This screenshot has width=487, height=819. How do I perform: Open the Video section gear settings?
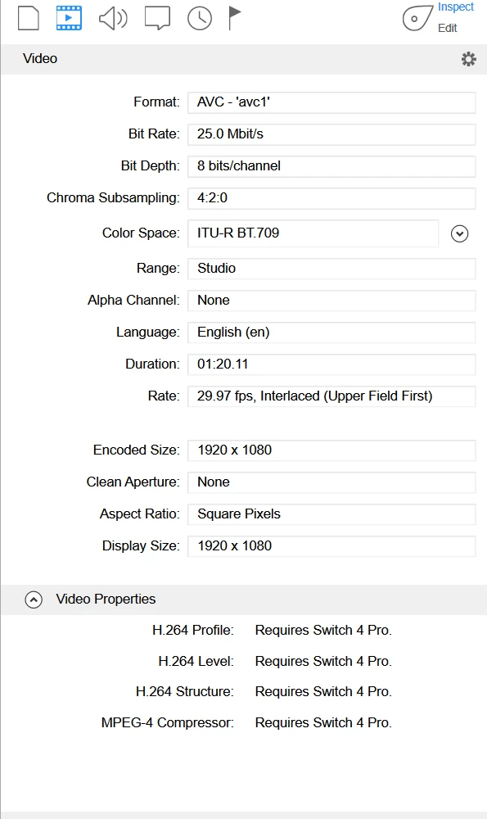[469, 59]
